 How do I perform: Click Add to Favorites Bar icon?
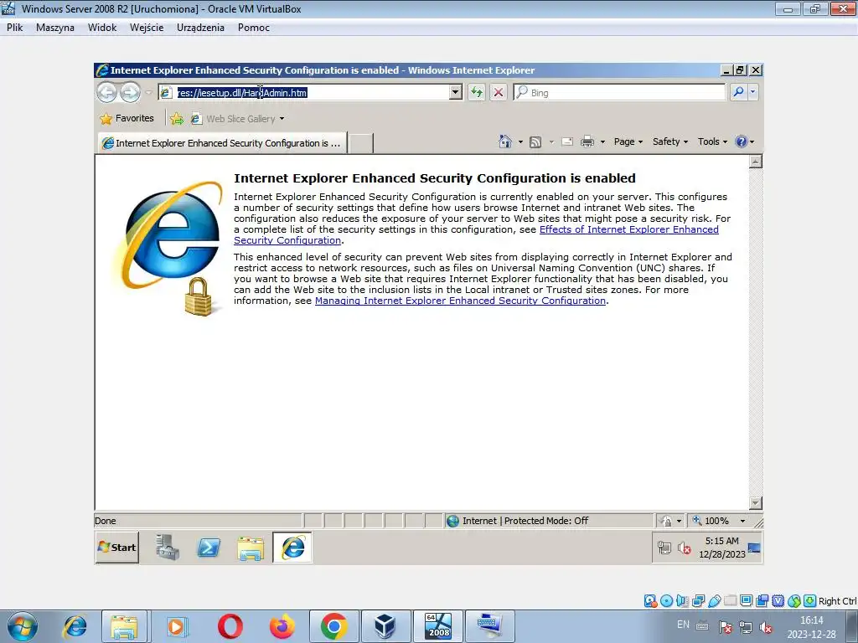177,119
